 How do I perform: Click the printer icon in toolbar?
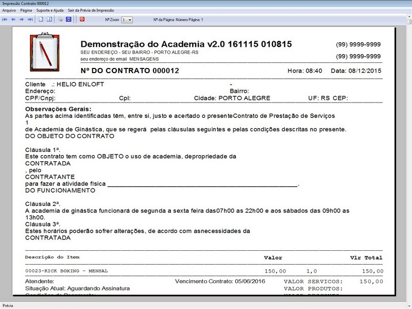click(60, 20)
